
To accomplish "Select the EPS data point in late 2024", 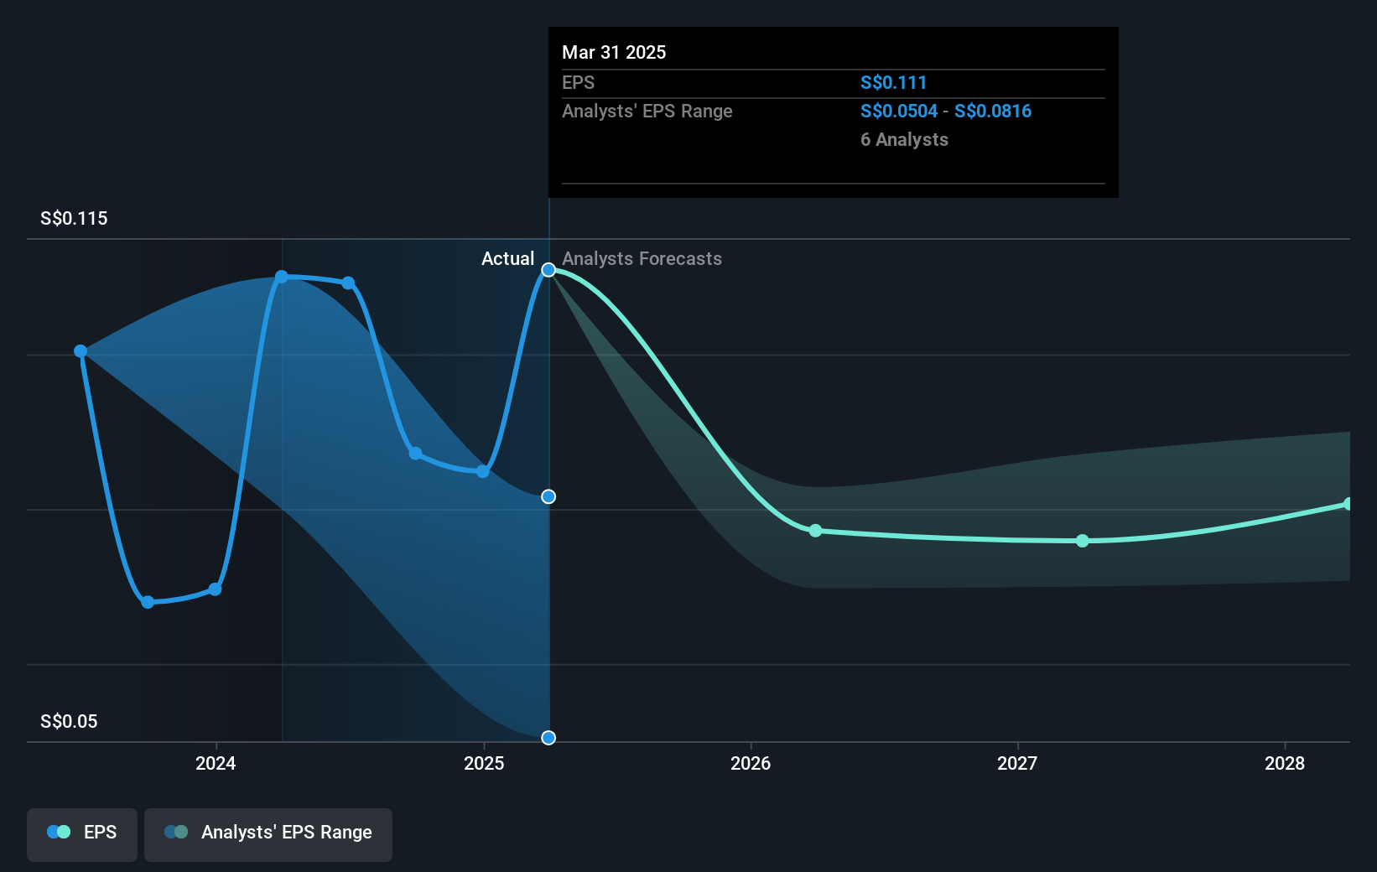I will coord(415,454).
